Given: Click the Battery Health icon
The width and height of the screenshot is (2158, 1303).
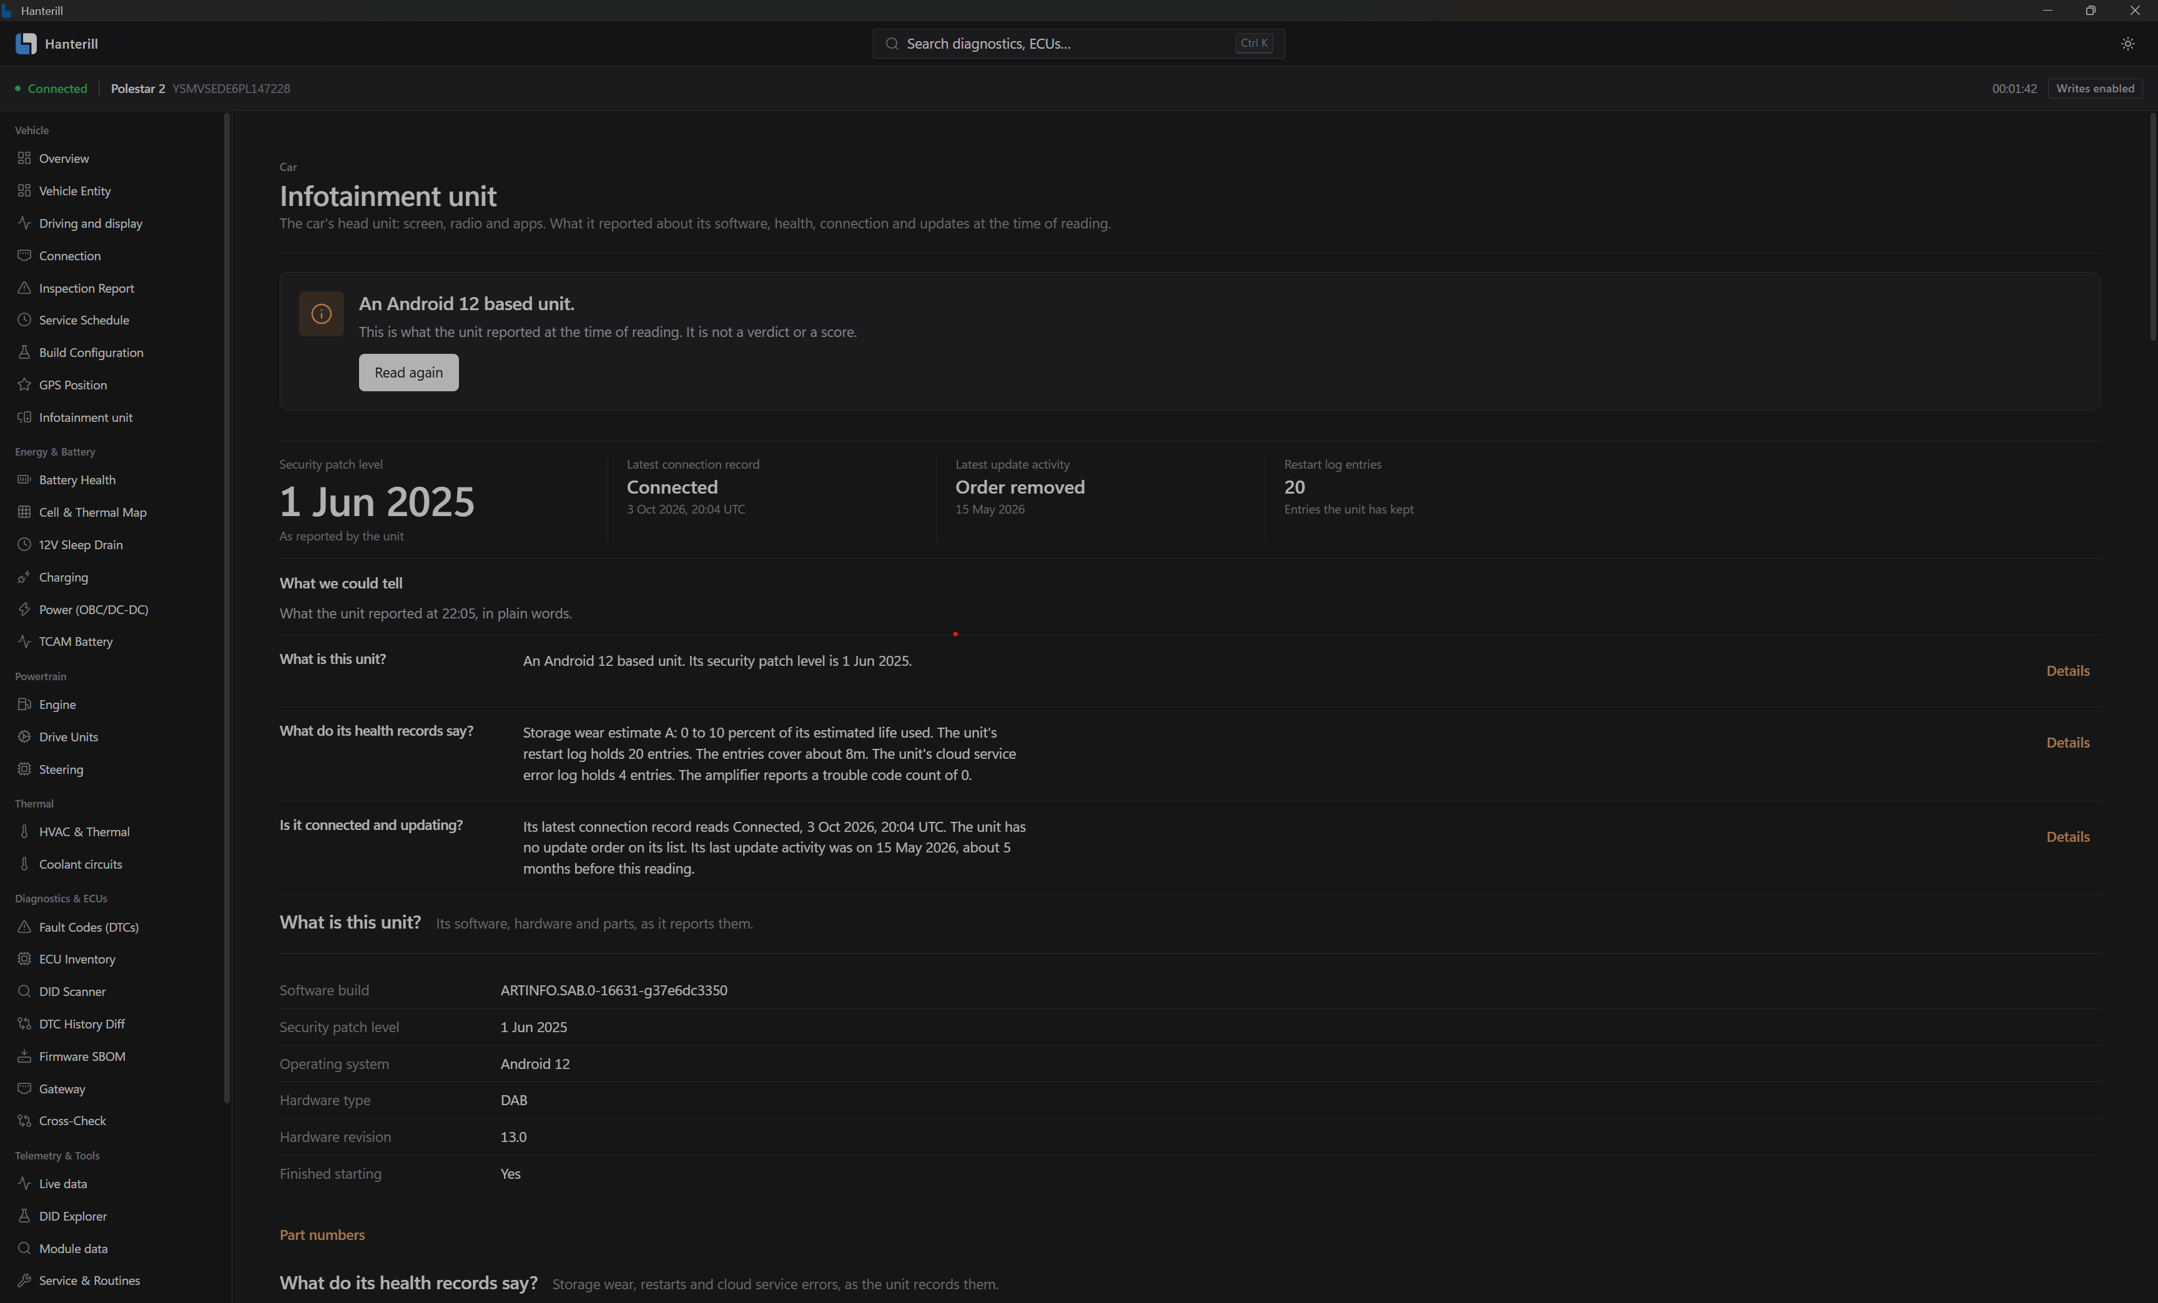Looking at the screenshot, I should [24, 479].
